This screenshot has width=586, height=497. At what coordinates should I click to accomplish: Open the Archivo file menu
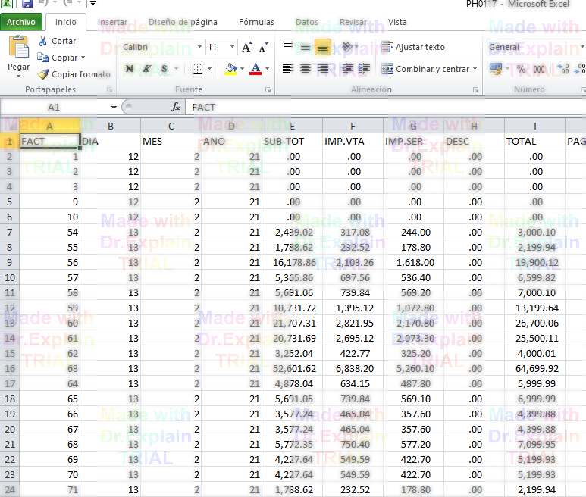[x=20, y=22]
